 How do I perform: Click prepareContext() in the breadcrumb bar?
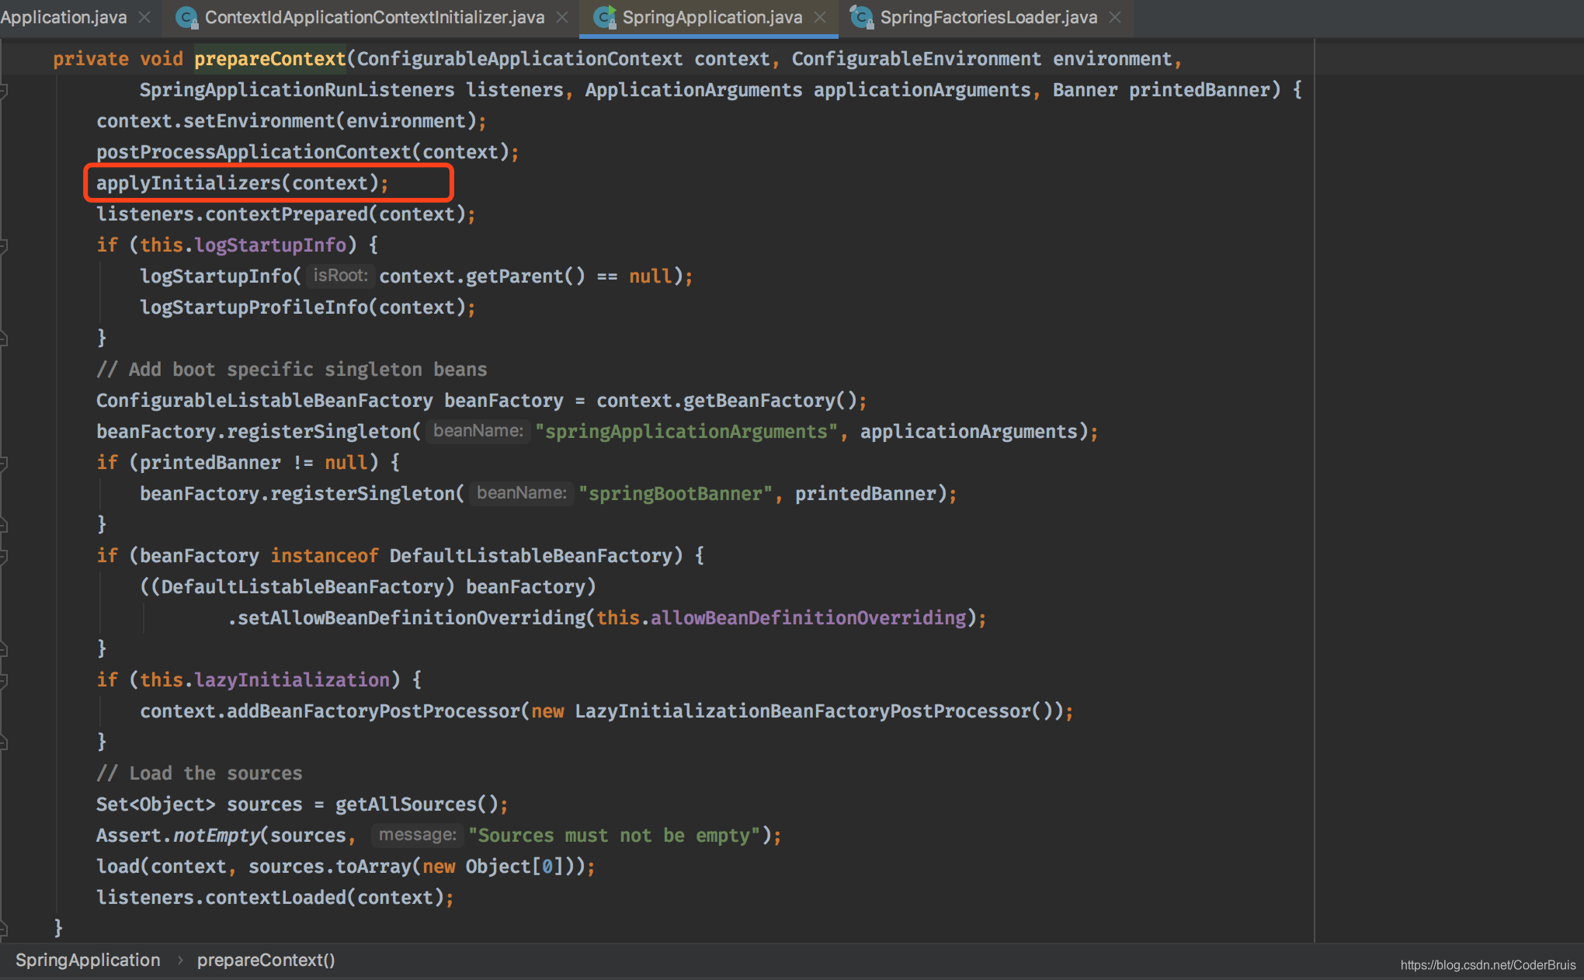pos(266,960)
